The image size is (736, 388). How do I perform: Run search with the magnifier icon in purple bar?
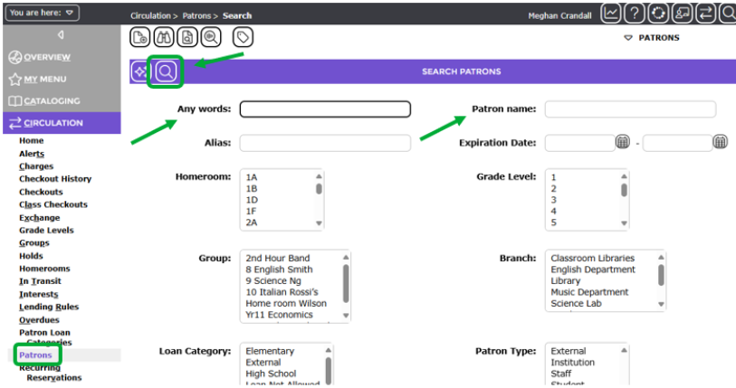click(x=166, y=71)
